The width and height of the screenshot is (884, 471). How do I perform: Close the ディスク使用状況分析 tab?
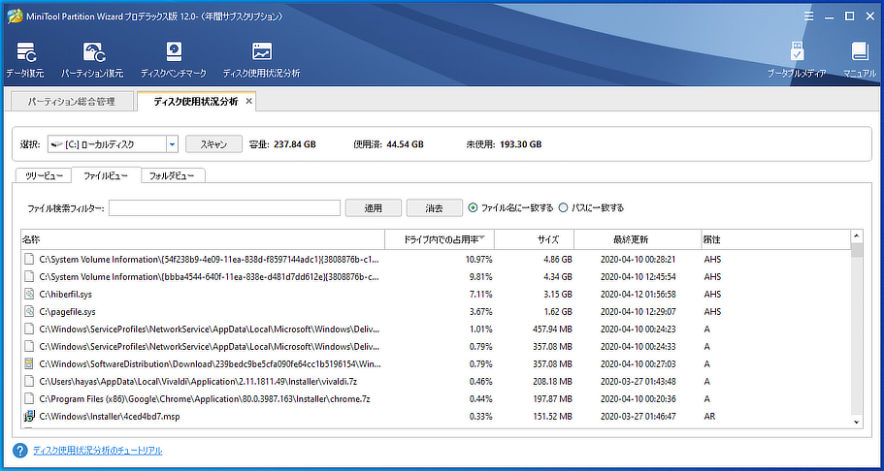[x=248, y=102]
